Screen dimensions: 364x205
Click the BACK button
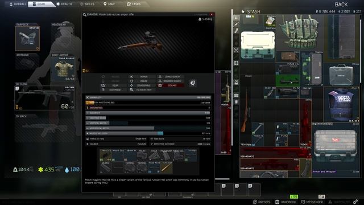tap(341, 5)
